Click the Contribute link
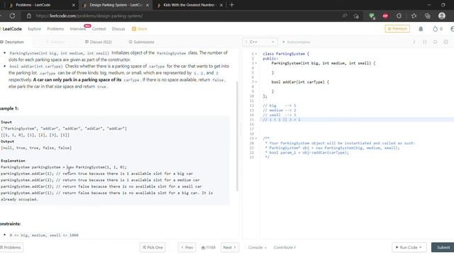This screenshot has height=255, width=454. click(284, 247)
